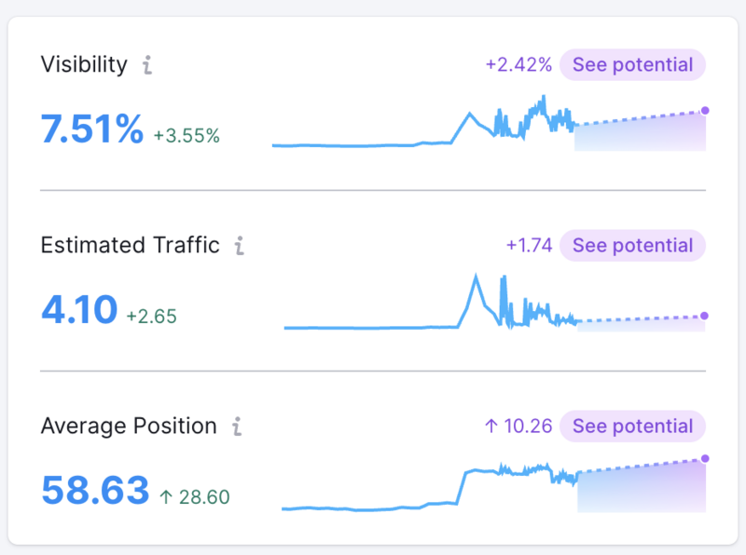Click the 4.10 estimated traffic value
Image resolution: width=746 pixels, height=555 pixels.
79,310
